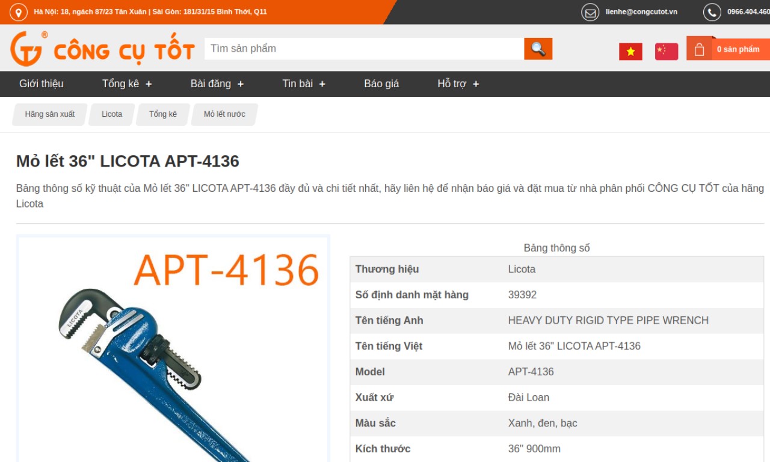Open the Hỗ trợ menu item
The image size is (770, 462).
452,84
